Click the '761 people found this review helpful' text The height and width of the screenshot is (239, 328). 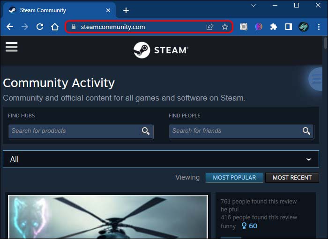pyautogui.click(x=259, y=205)
